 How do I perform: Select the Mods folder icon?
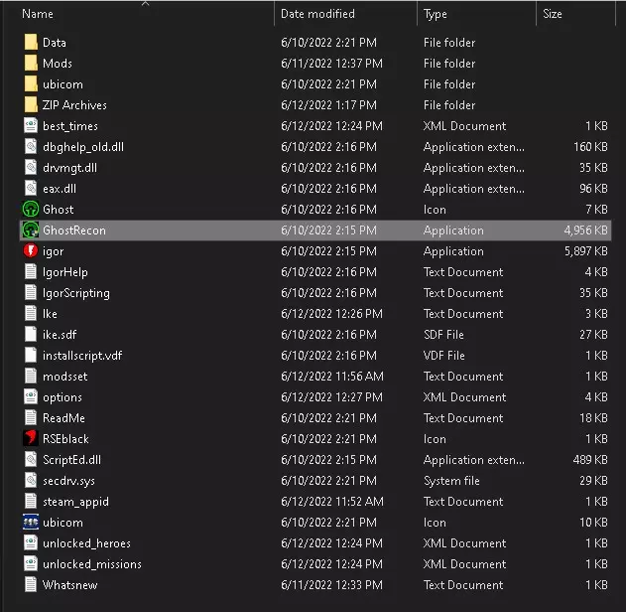tap(31, 64)
